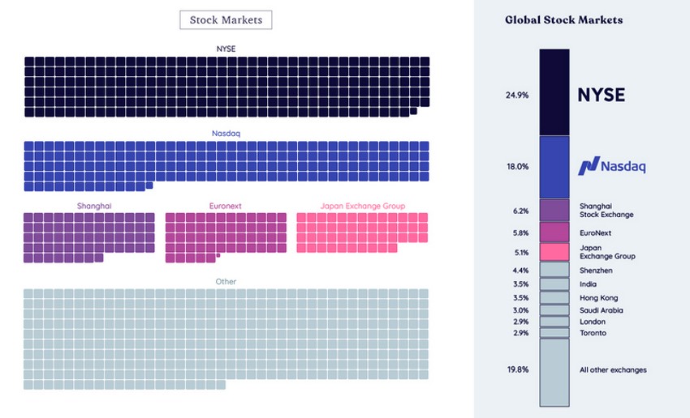Screen dimensions: 690x418
Task: Click the large NYSE bar label text
Action: coord(601,95)
